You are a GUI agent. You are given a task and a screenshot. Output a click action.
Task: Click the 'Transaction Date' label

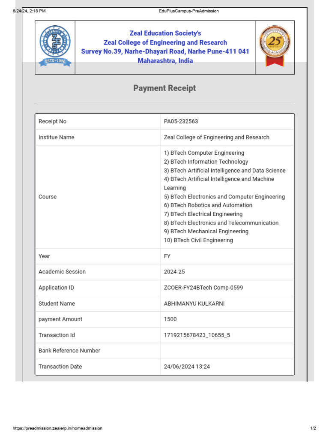pyautogui.click(x=60, y=367)
